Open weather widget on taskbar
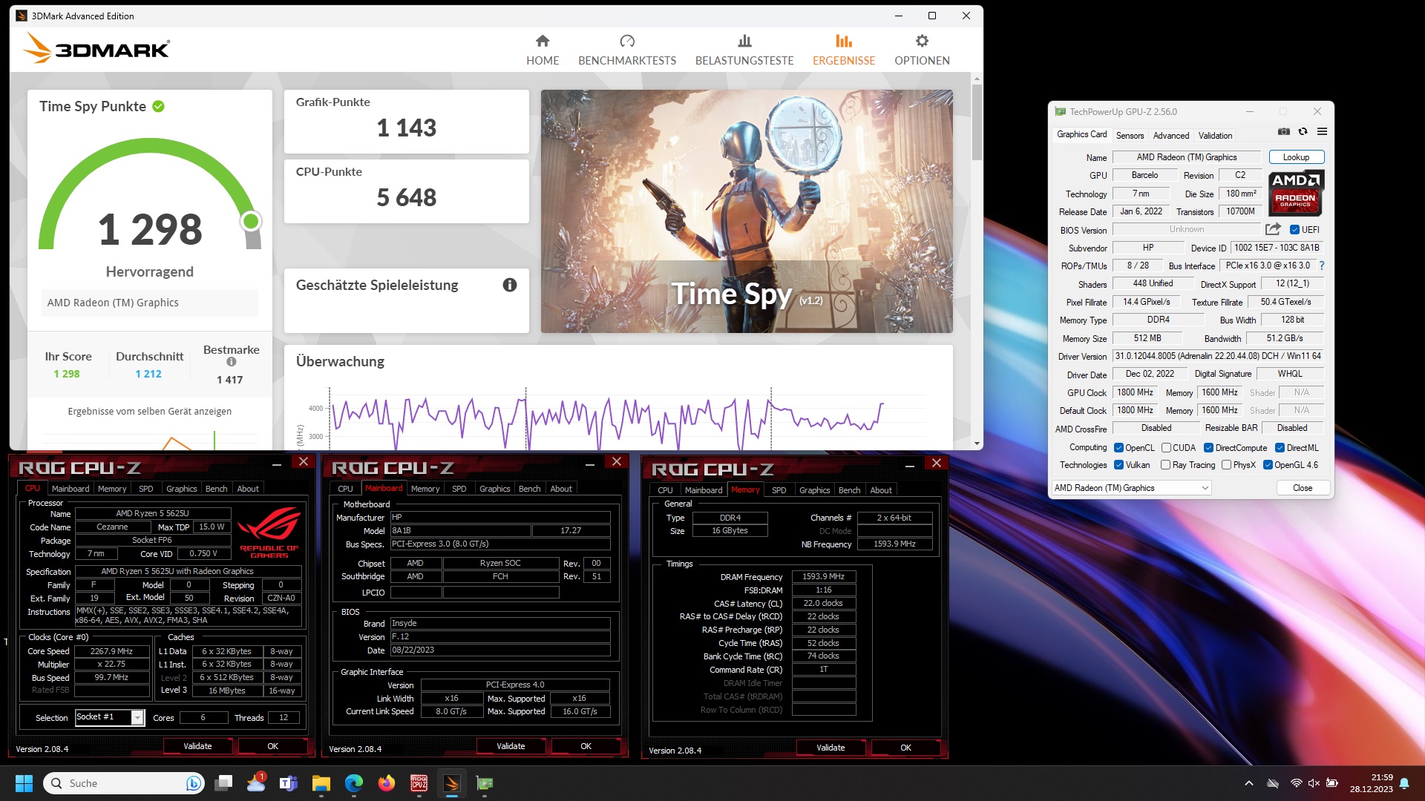The image size is (1425, 801). pos(256,782)
